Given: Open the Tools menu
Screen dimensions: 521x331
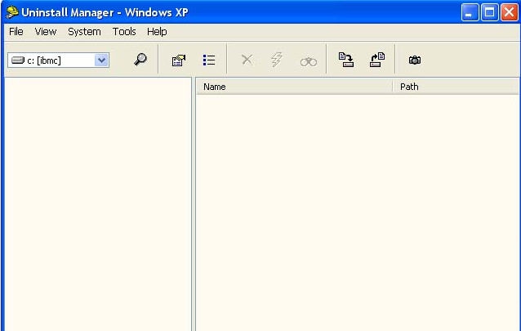Looking at the screenshot, I should coord(124,32).
